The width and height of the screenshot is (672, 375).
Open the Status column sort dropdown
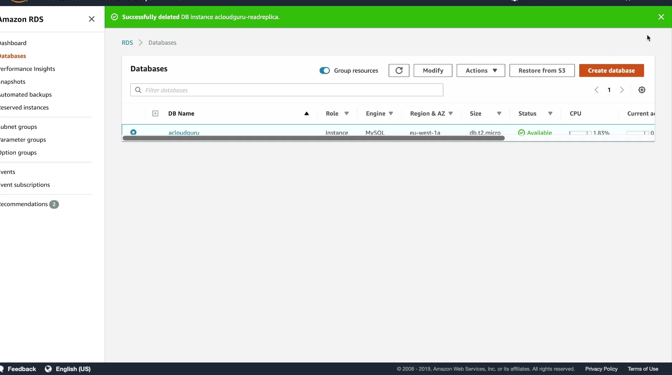(x=550, y=113)
